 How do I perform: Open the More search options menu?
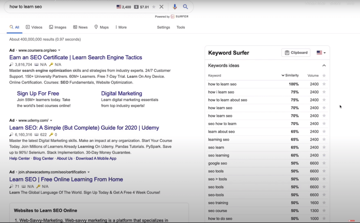[x=121, y=27]
